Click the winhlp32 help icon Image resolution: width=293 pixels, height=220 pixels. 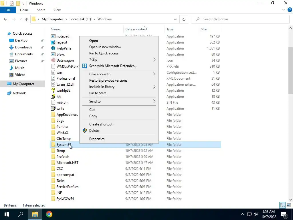click(53, 90)
